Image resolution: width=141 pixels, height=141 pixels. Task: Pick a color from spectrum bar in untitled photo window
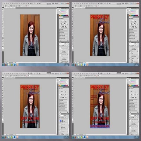coord(63,16)
